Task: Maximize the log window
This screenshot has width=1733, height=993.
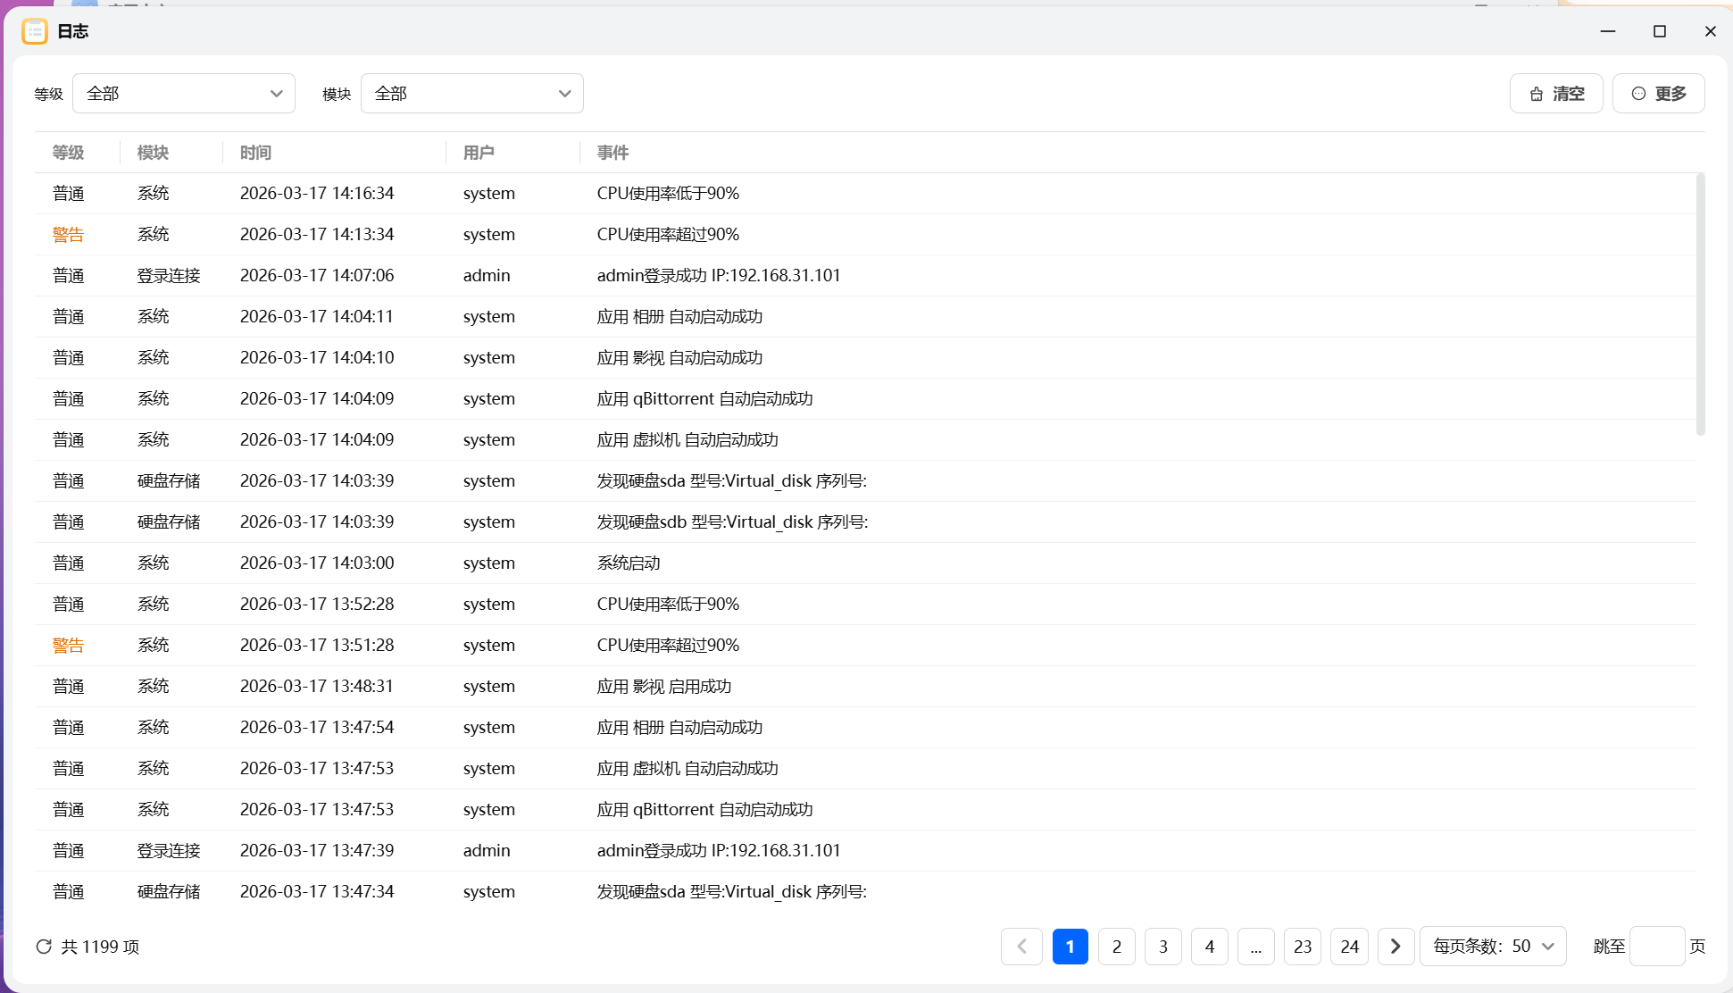Action: tap(1659, 31)
